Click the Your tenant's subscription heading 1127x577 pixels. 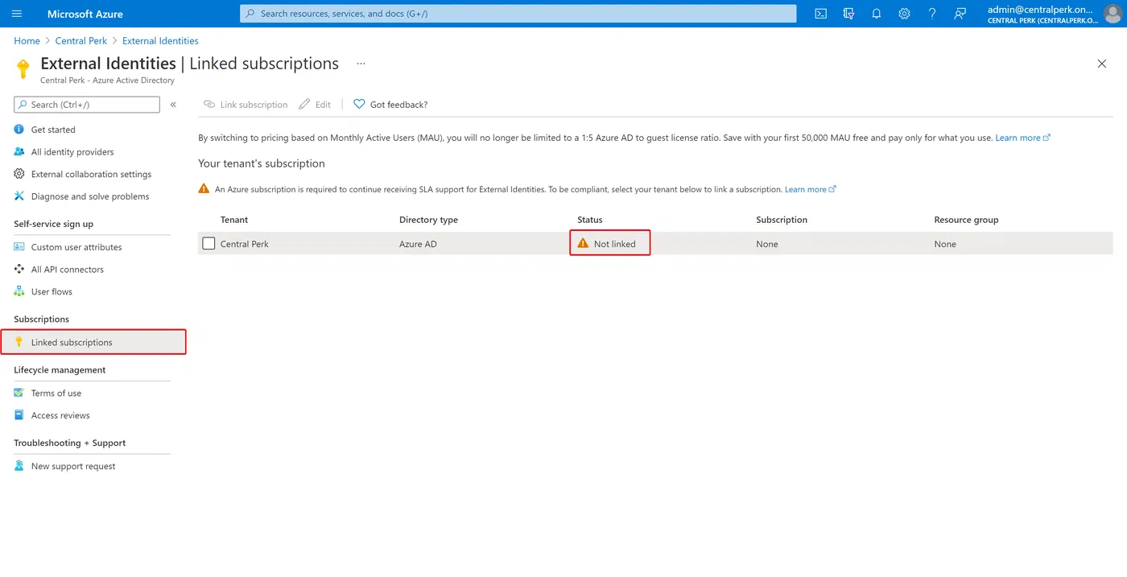coord(262,163)
